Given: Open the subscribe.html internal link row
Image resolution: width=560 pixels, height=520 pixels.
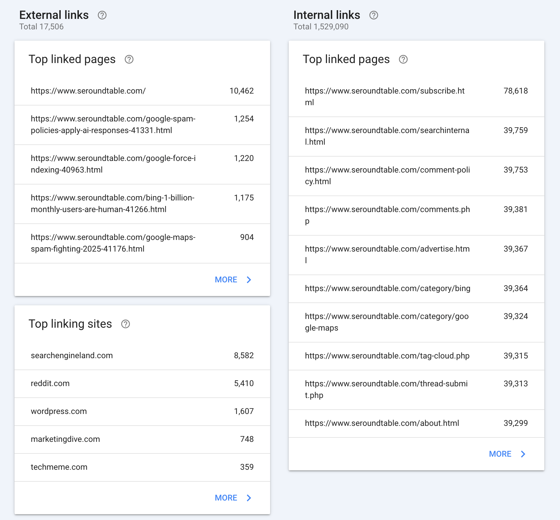Looking at the screenshot, I should click(417, 97).
